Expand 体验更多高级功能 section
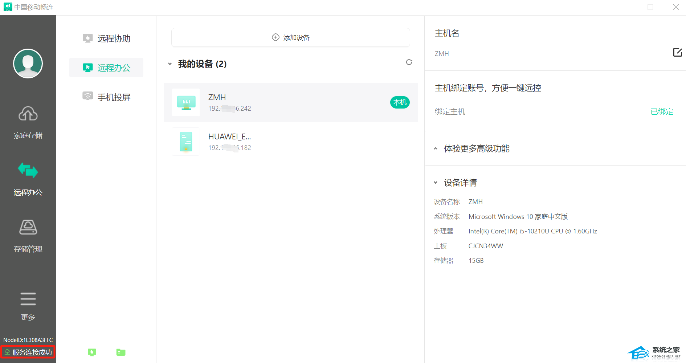This screenshot has width=686, height=363. click(x=436, y=148)
